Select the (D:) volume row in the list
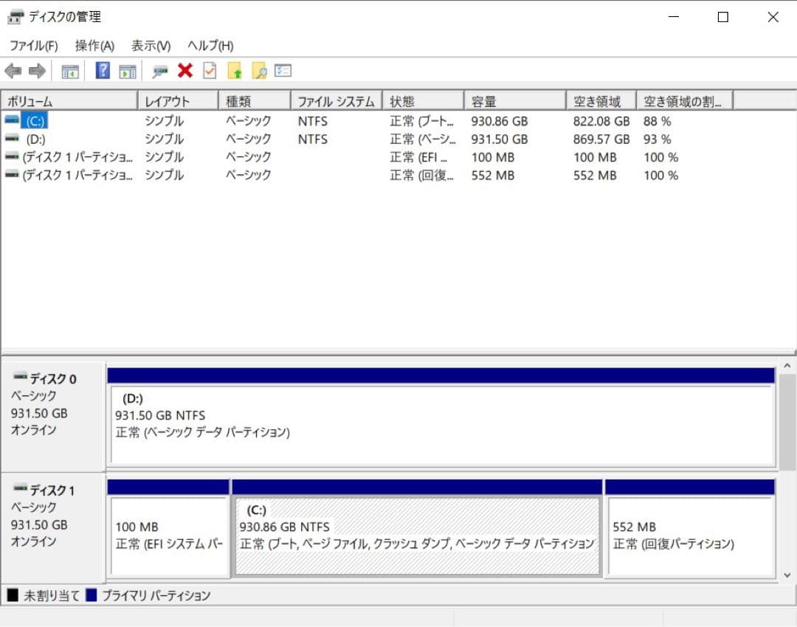797x627 pixels. [66, 139]
